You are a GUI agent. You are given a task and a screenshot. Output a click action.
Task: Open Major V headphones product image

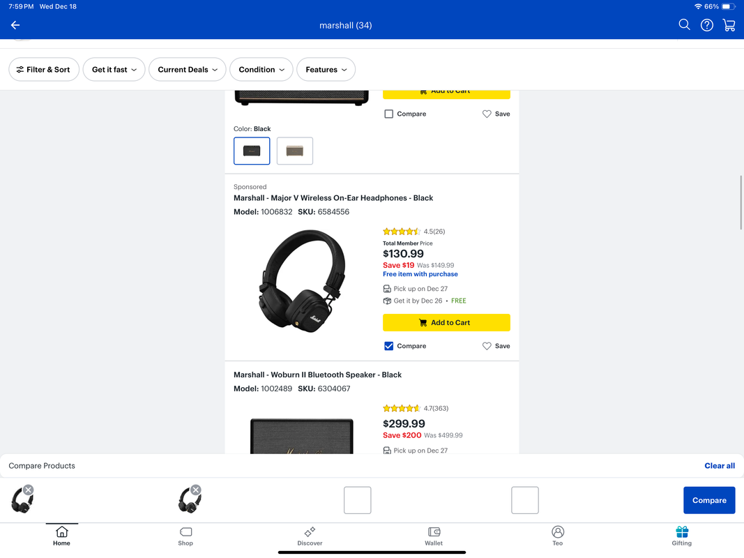click(302, 281)
